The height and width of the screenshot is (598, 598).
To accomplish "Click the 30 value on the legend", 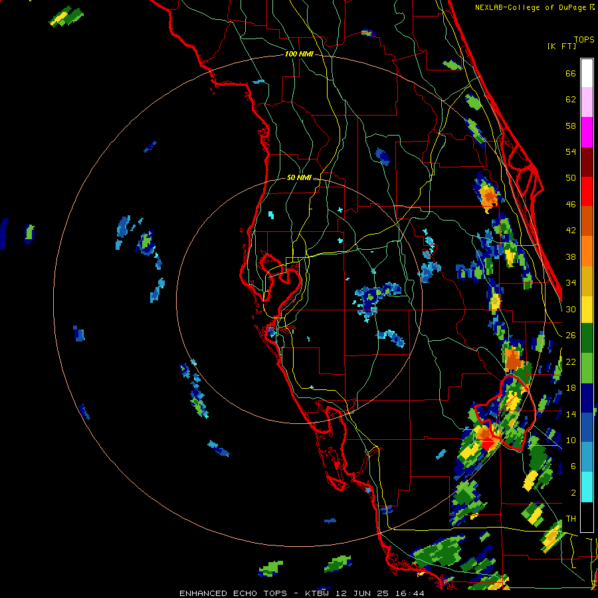I will [571, 309].
